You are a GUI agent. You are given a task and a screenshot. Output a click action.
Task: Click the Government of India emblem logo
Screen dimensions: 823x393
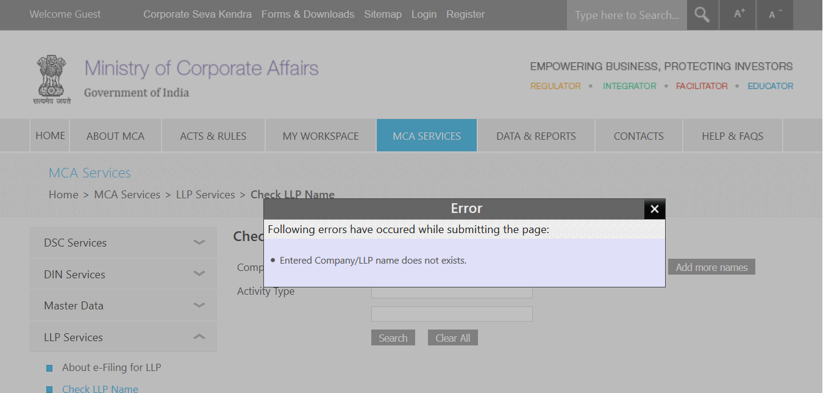52,79
